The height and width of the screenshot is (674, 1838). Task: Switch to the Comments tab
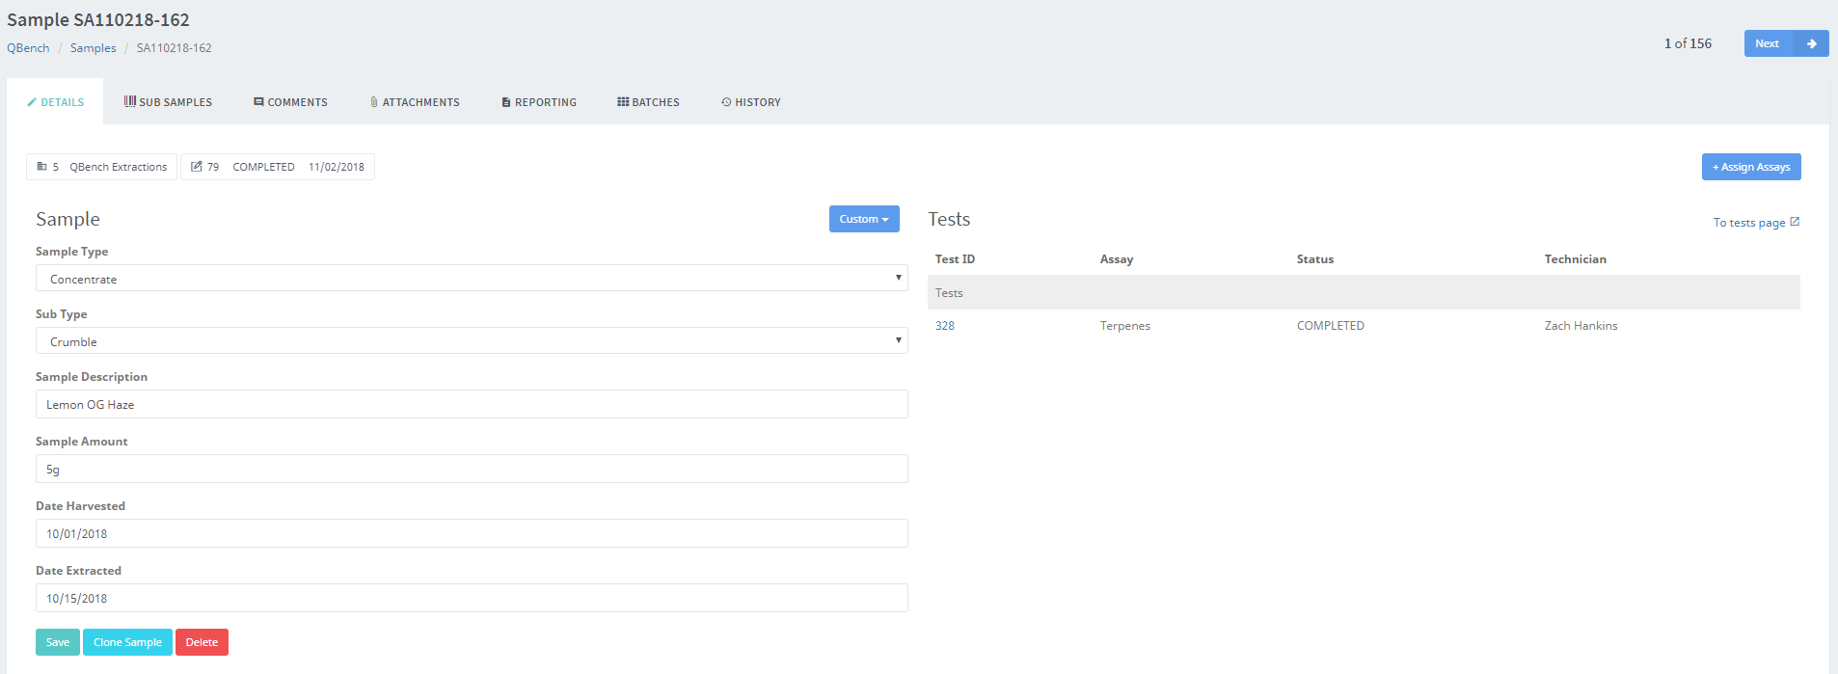tap(290, 102)
